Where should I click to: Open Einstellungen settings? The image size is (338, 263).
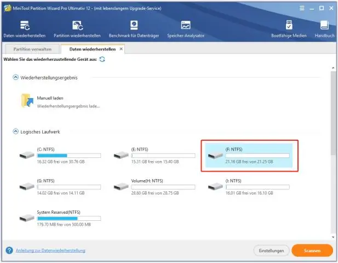[271, 251]
